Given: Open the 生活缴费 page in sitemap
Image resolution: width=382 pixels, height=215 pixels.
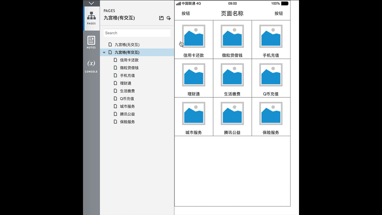Looking at the screenshot, I should pos(127,91).
